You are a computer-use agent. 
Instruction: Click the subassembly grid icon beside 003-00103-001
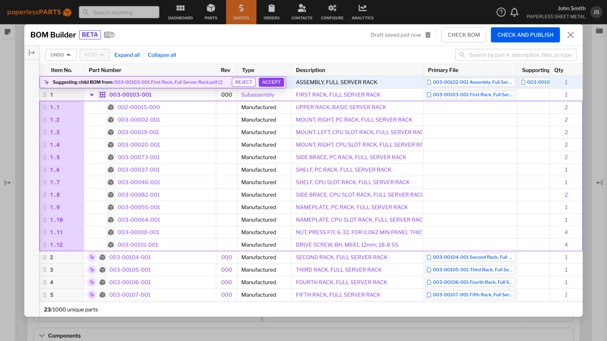click(102, 95)
